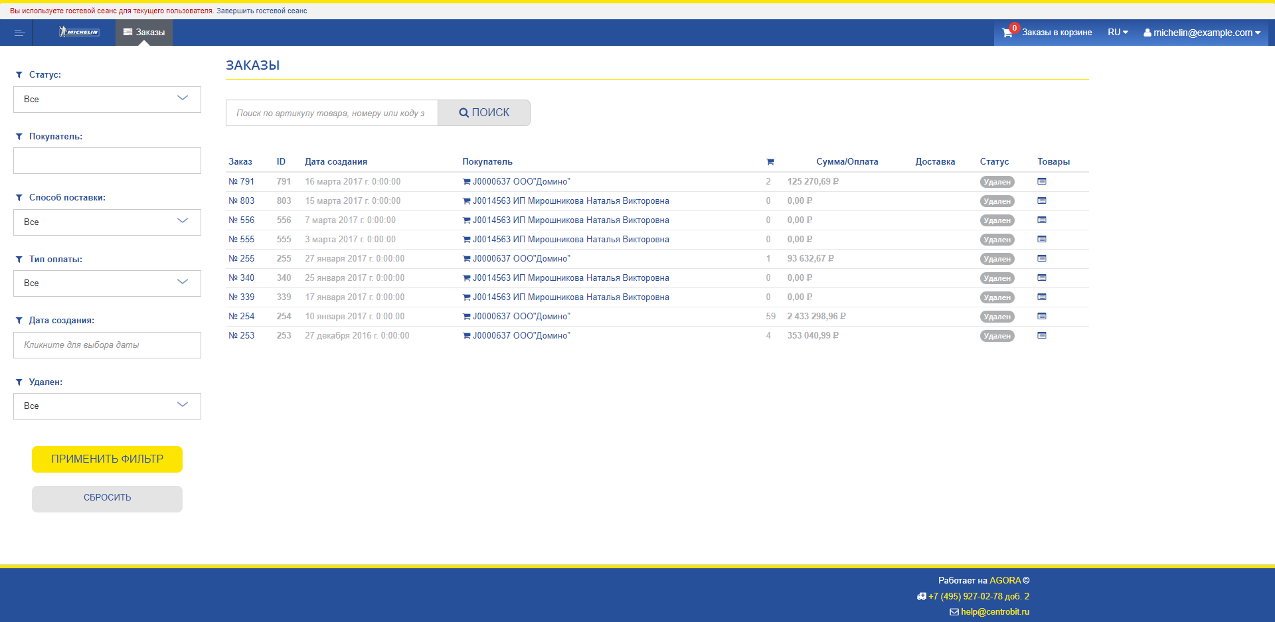Viewport: 1275px width, 622px height.
Task: Open order № 803 link
Action: [x=242, y=201]
